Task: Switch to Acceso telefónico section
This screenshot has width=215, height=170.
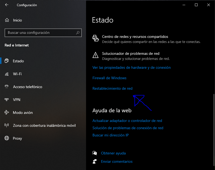Action: [x=27, y=87]
